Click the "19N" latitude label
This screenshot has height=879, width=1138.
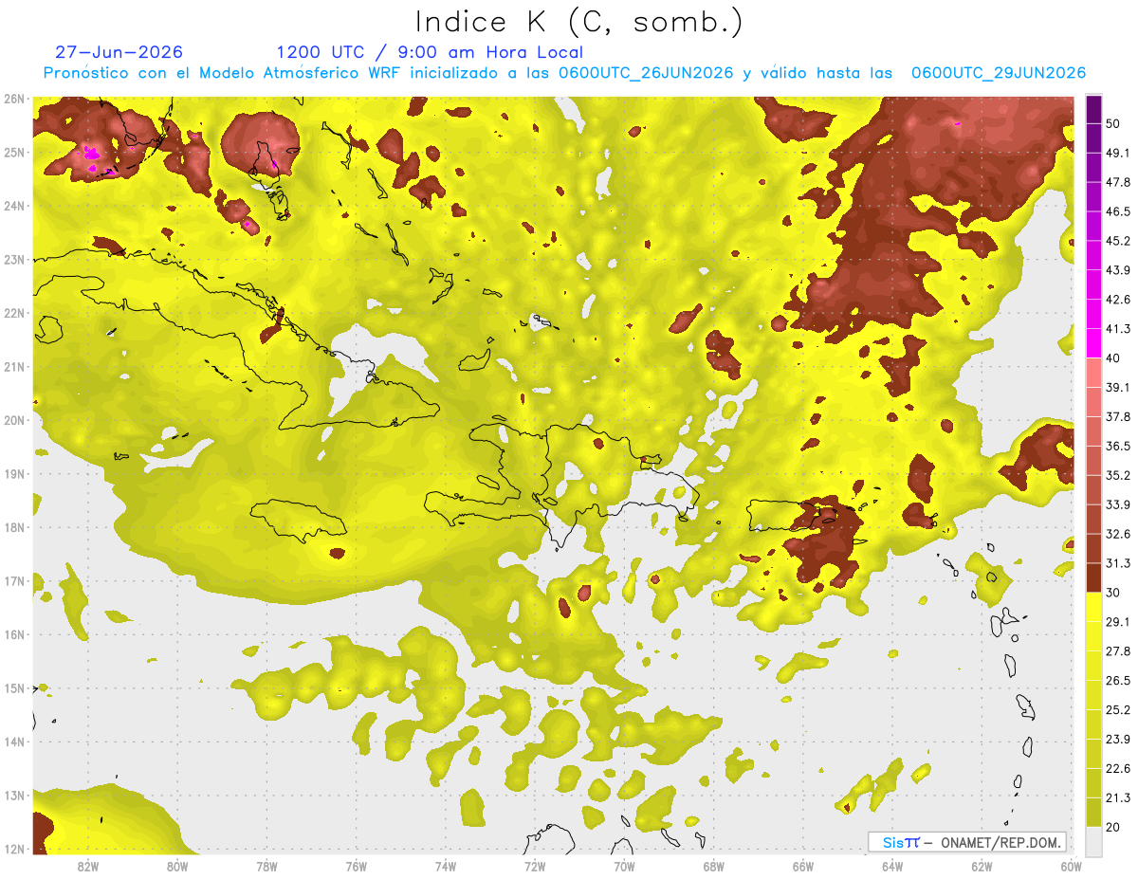(13, 474)
